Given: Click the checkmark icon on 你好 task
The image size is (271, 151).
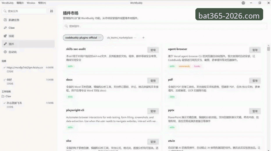Looking at the screenshot, I should pyautogui.click(x=4, y=80).
